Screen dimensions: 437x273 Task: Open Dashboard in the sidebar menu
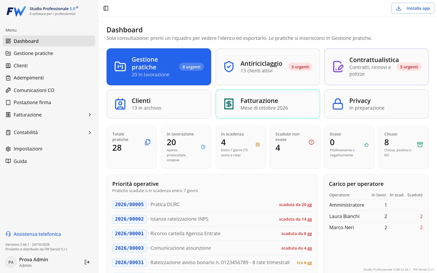(x=49, y=41)
